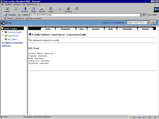Click the Ricerca personal toolbar shortcut

pyautogui.click(x=19, y=18)
